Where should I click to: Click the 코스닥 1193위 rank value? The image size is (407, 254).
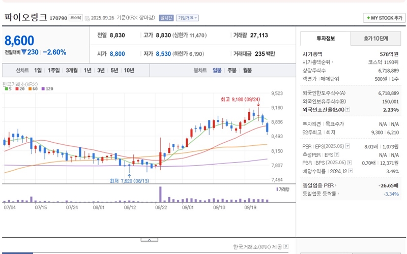click(x=383, y=62)
